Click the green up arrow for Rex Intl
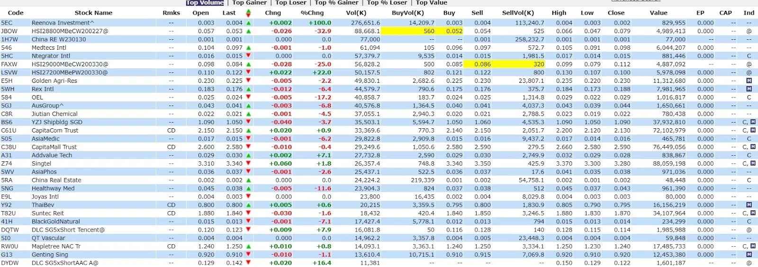Screen dimensions: 758x267 coord(248,89)
